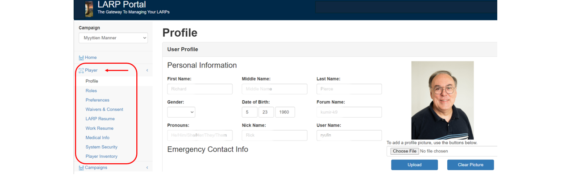Go to Preferences page
Viewport: 578px width, 182px height.
tap(97, 100)
